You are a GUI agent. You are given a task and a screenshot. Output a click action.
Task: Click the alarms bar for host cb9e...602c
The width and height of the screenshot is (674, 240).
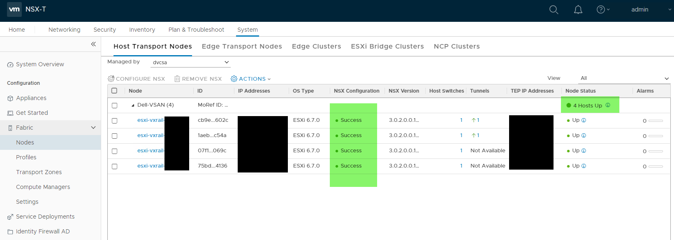[655, 121]
